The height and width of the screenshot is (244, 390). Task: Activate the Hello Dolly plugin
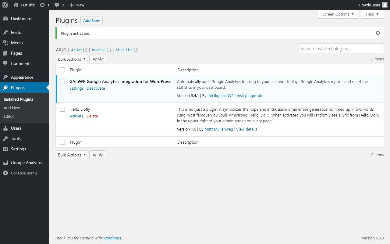(x=76, y=116)
